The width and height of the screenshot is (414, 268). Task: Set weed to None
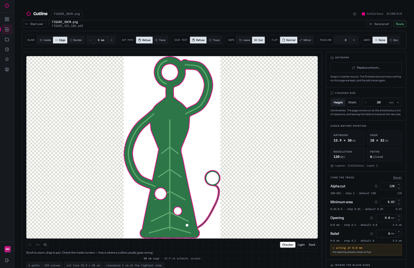tap(380, 40)
